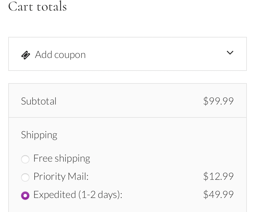Click the "(1-2 days)" part of Expedited
Viewport: 253px width, 212px height.
99,195
